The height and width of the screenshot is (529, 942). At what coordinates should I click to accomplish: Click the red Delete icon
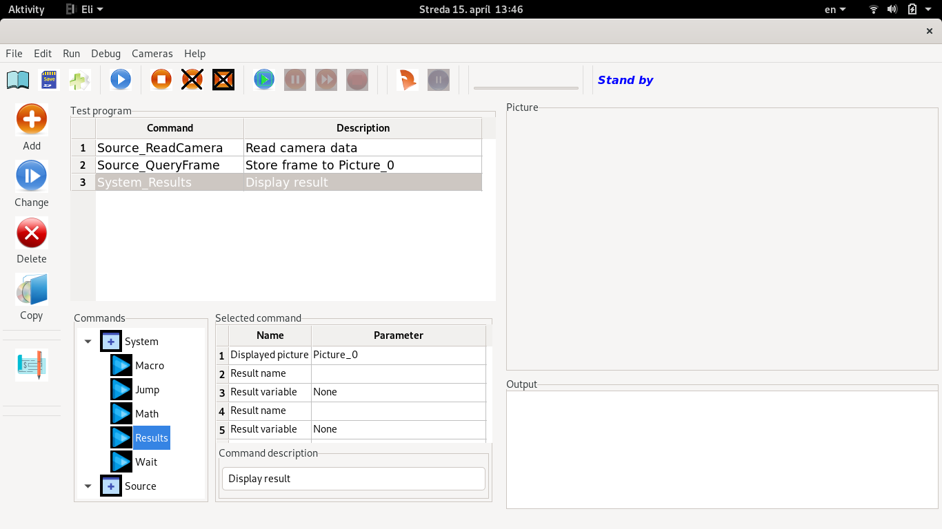(32, 233)
